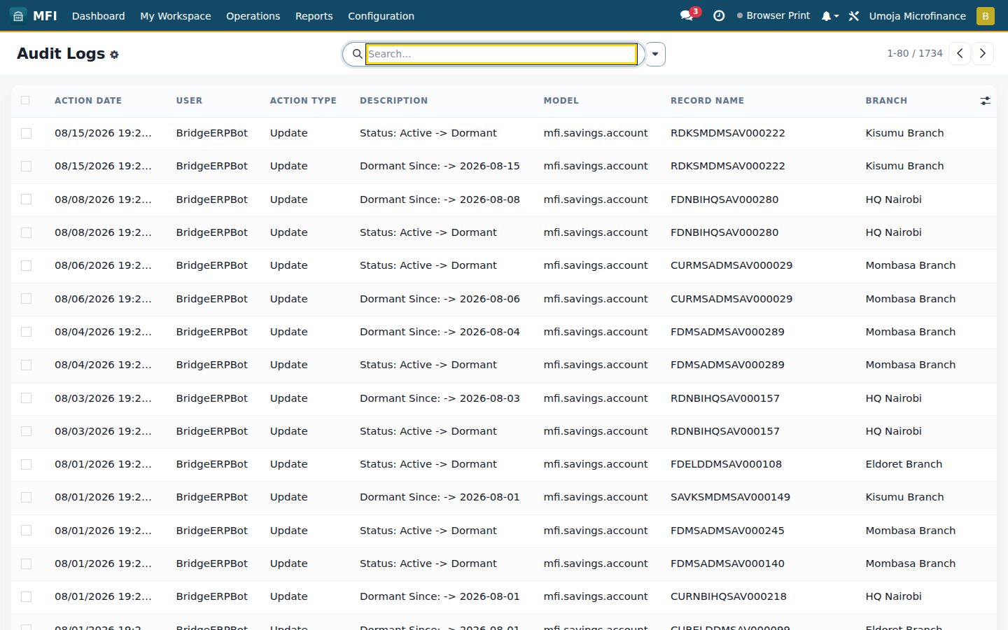Viewport: 1008px width, 630px height.
Task: Open the Operations menu
Action: [253, 15]
